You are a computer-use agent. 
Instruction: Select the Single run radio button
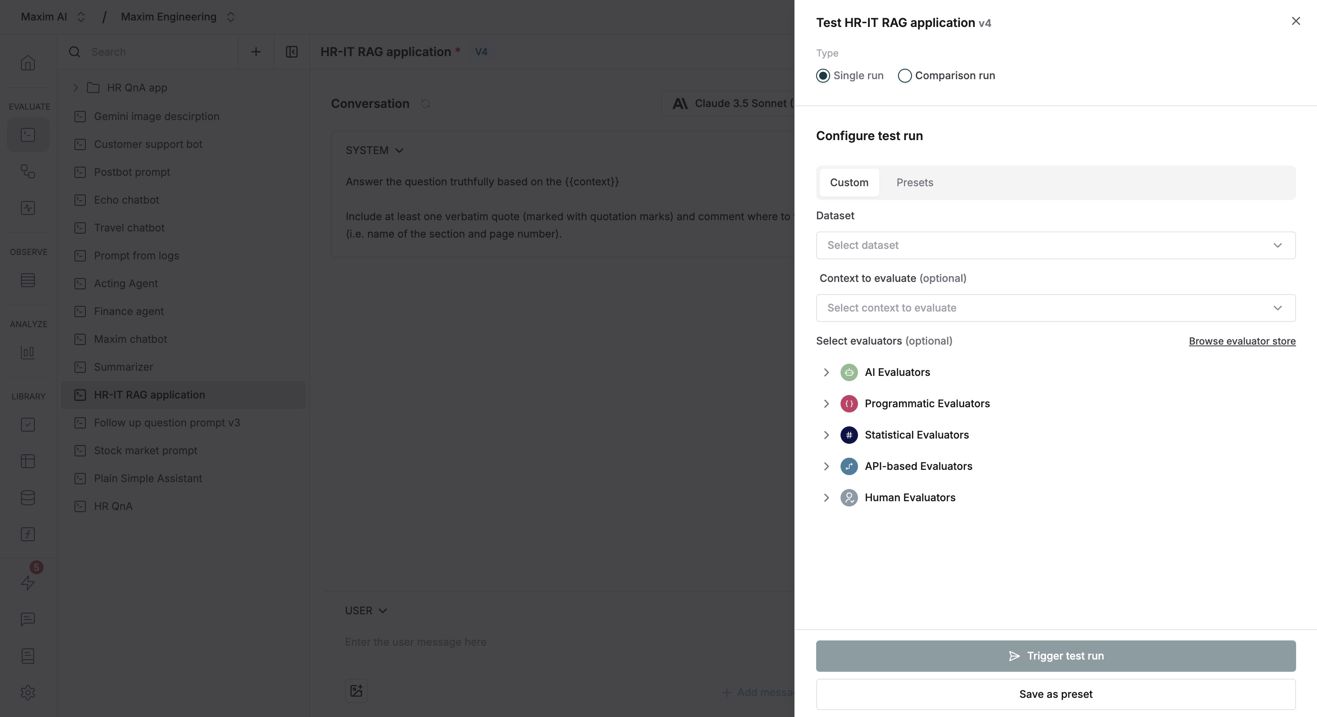(823, 76)
